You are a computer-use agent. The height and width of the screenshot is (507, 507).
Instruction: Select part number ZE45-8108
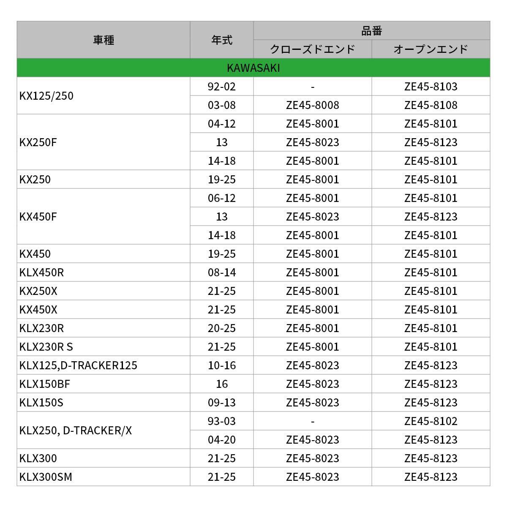(431, 105)
